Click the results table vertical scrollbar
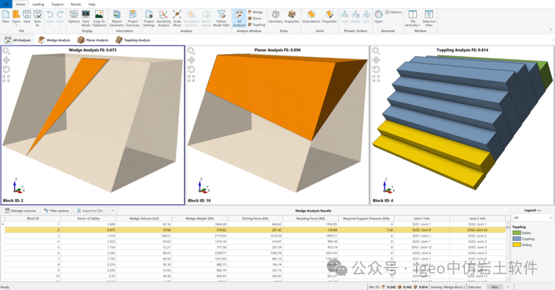The image size is (555, 290). point(508,251)
